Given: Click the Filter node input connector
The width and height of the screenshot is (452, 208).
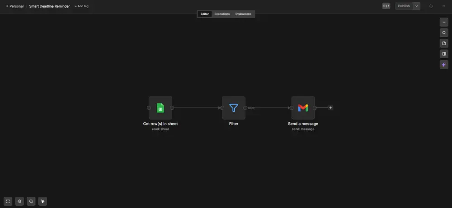Looking at the screenshot, I should [x=222, y=108].
